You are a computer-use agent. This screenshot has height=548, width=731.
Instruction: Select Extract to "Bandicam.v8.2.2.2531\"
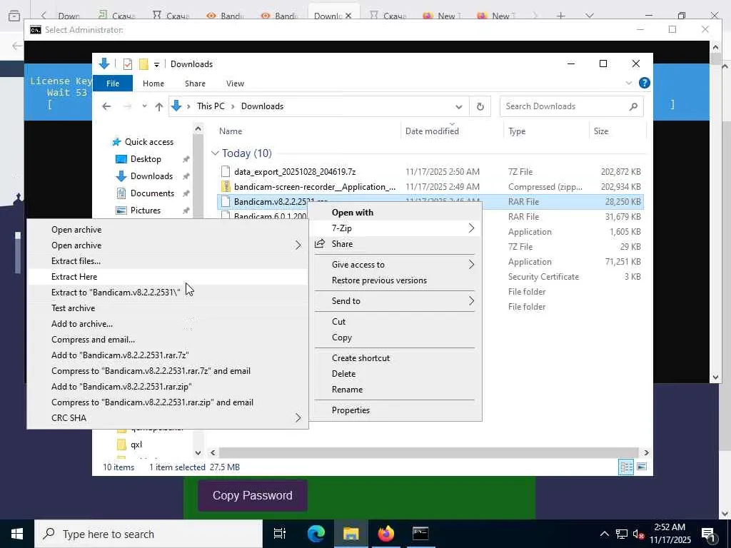167,292
